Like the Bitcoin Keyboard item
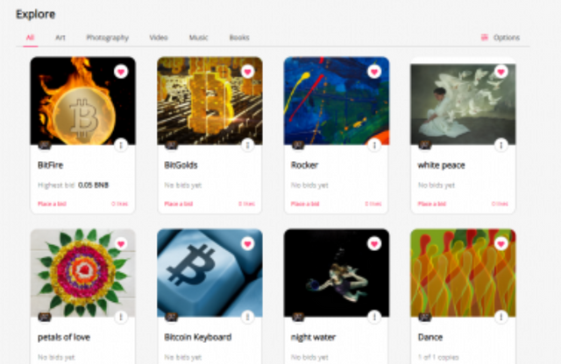Screen dimensions: 561x364 click(x=247, y=244)
